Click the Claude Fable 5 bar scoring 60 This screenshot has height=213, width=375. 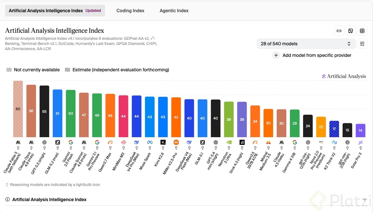point(18,109)
